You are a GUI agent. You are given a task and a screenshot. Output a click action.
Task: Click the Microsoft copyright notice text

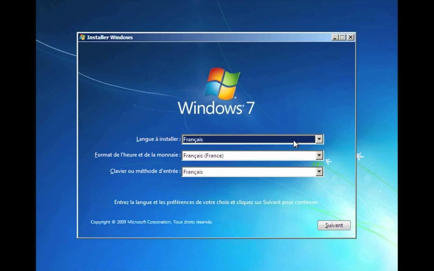[x=151, y=222]
